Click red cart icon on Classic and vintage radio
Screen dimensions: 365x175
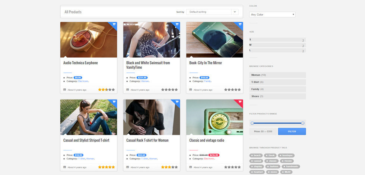240,102
